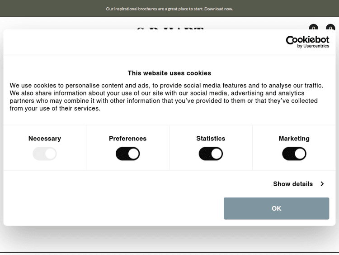
Task: Select the Preferences category label
Action: point(128,139)
